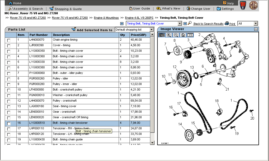Click callout number 18 in the diagram

click(x=217, y=101)
